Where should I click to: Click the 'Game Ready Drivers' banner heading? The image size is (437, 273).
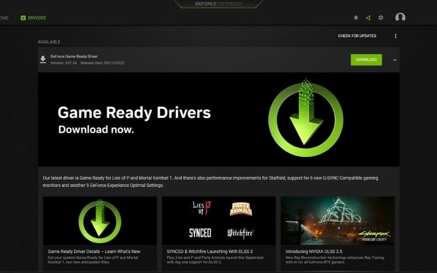coord(134,112)
